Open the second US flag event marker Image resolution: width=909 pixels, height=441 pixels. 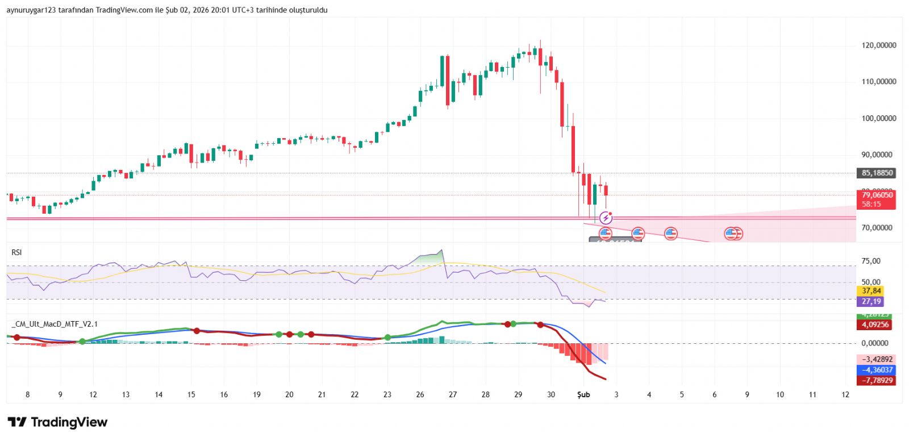pos(638,234)
